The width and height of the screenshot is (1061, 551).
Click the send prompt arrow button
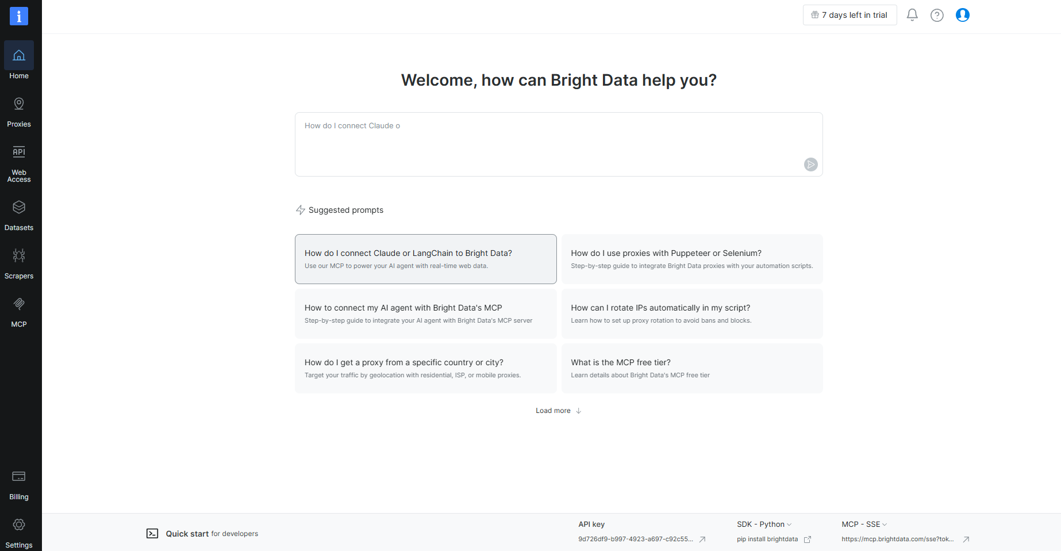(x=810, y=164)
